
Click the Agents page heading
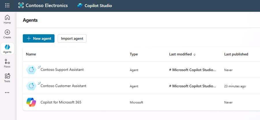30,20
